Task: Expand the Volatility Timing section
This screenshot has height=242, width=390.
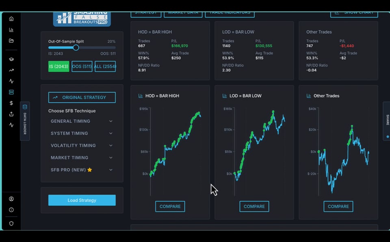Action: tap(82, 146)
